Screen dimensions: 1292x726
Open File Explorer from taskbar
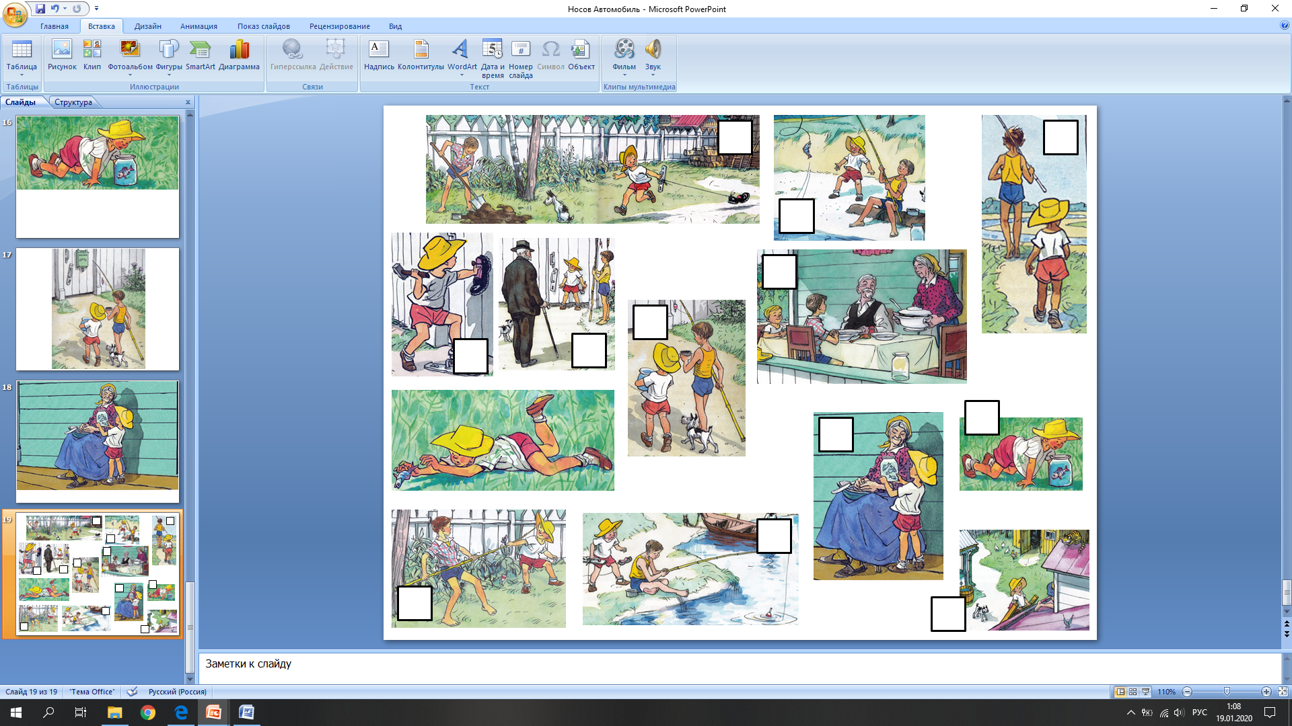point(115,713)
